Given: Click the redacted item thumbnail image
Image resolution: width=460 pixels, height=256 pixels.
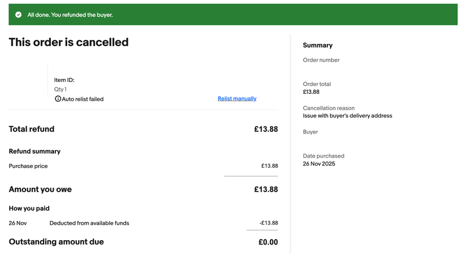Looking at the screenshot, I should (28, 79).
